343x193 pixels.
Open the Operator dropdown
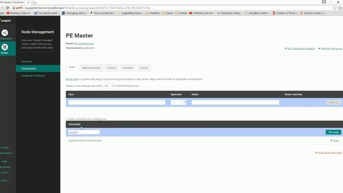pyautogui.click(x=178, y=102)
